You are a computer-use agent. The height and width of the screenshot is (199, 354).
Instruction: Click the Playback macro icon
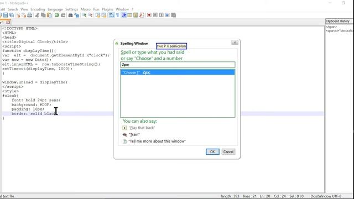161,15
